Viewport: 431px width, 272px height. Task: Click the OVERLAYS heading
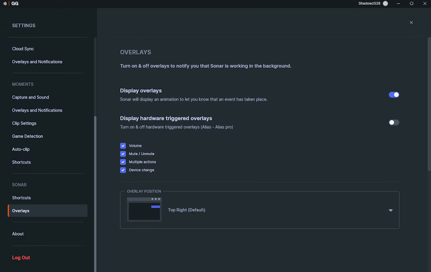(136, 52)
